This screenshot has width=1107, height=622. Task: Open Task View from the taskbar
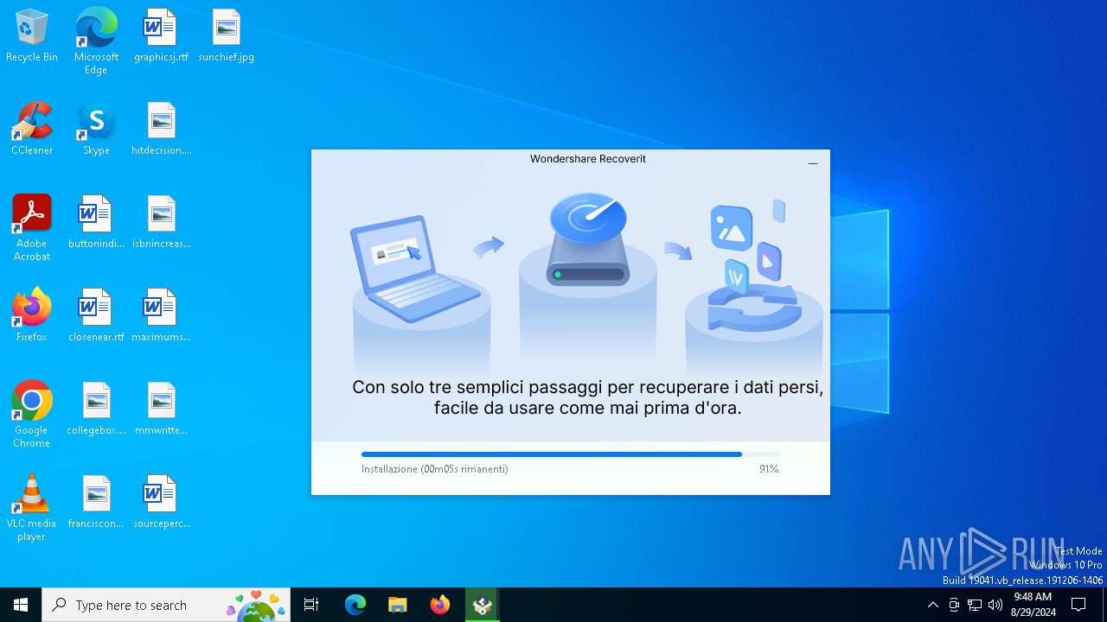coord(311,605)
